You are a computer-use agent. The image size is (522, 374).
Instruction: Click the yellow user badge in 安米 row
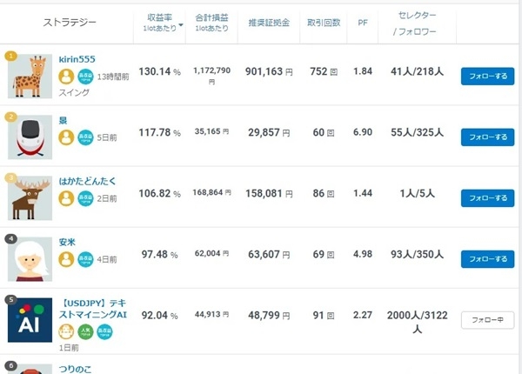point(66,259)
